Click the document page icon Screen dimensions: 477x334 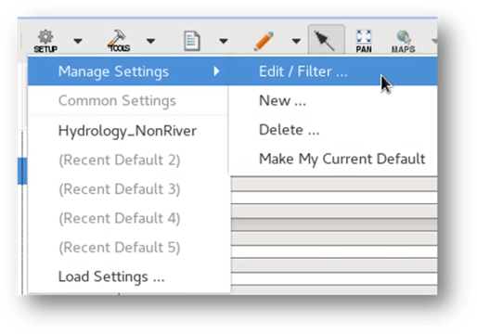192,41
